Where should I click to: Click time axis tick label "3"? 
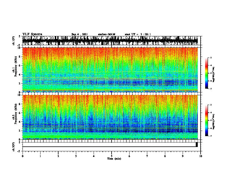pos(76,156)
